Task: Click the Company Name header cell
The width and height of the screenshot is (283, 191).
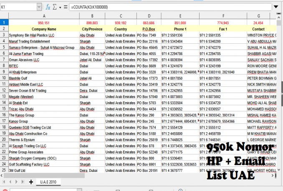Action: click(x=44, y=29)
